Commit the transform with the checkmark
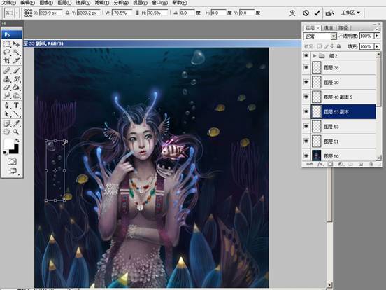The height and width of the screenshot is (290, 386). [317, 13]
